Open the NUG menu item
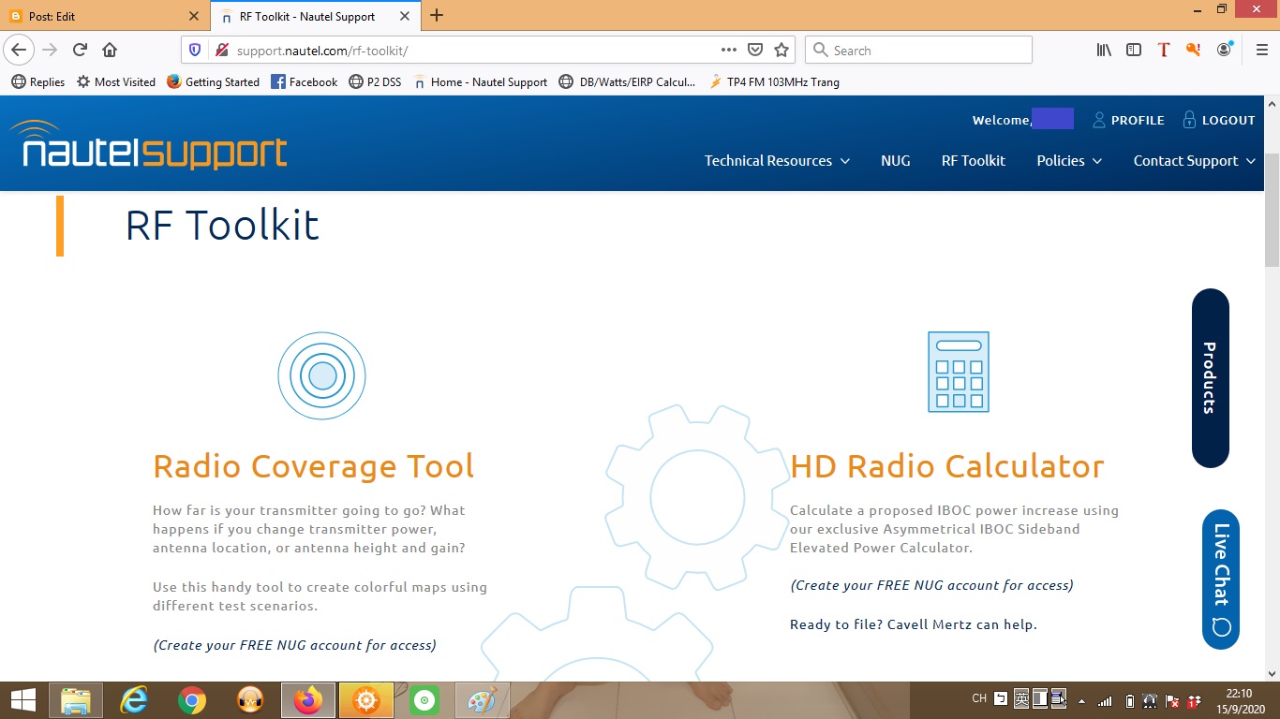The width and height of the screenshot is (1280, 719). pos(896,161)
